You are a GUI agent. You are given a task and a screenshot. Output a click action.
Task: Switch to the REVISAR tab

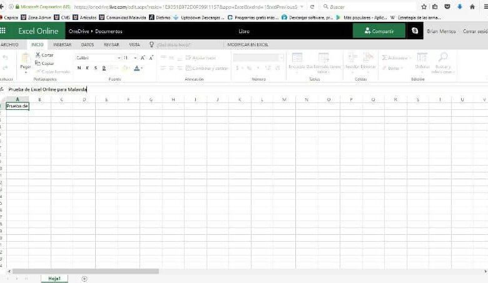[x=111, y=45]
